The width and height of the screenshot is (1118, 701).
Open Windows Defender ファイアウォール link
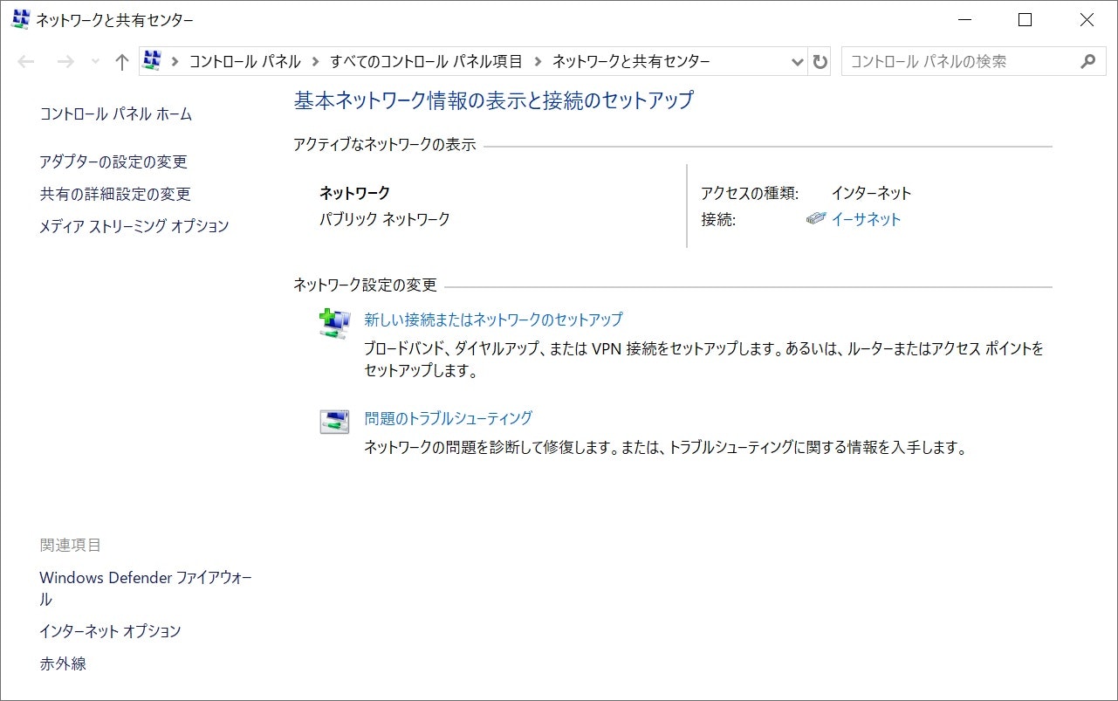click(x=146, y=588)
